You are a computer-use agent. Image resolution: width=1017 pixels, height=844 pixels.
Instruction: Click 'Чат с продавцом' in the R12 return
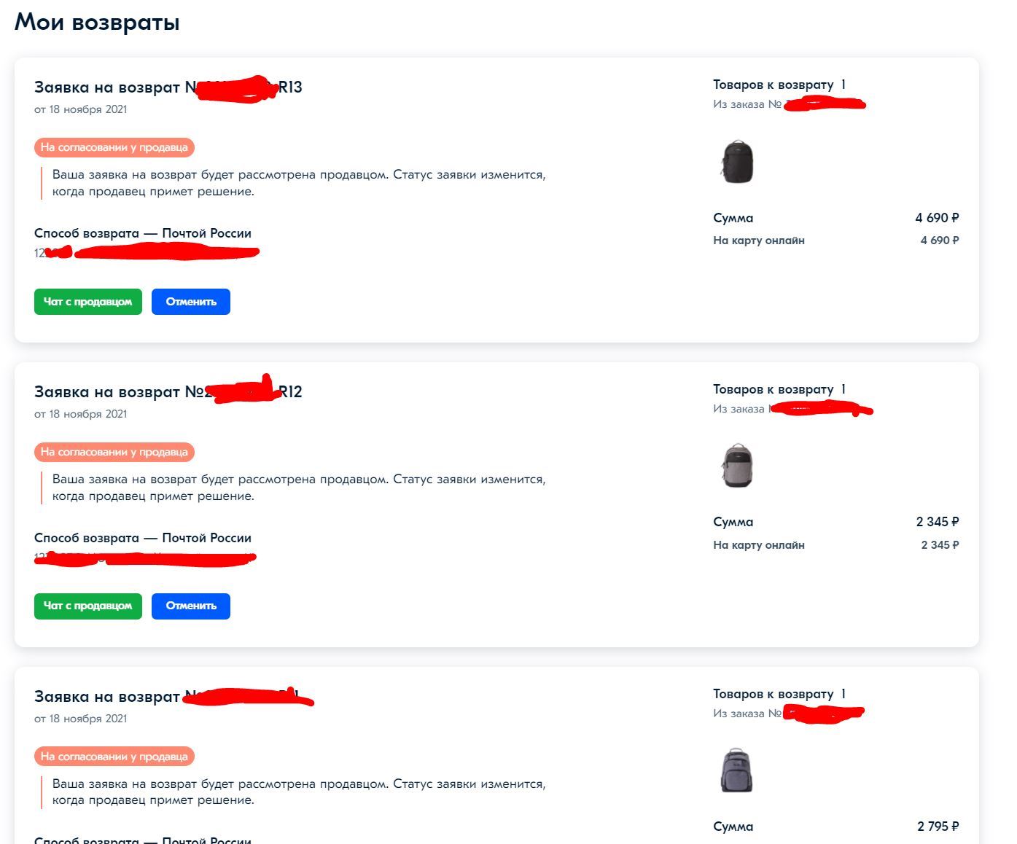click(87, 606)
